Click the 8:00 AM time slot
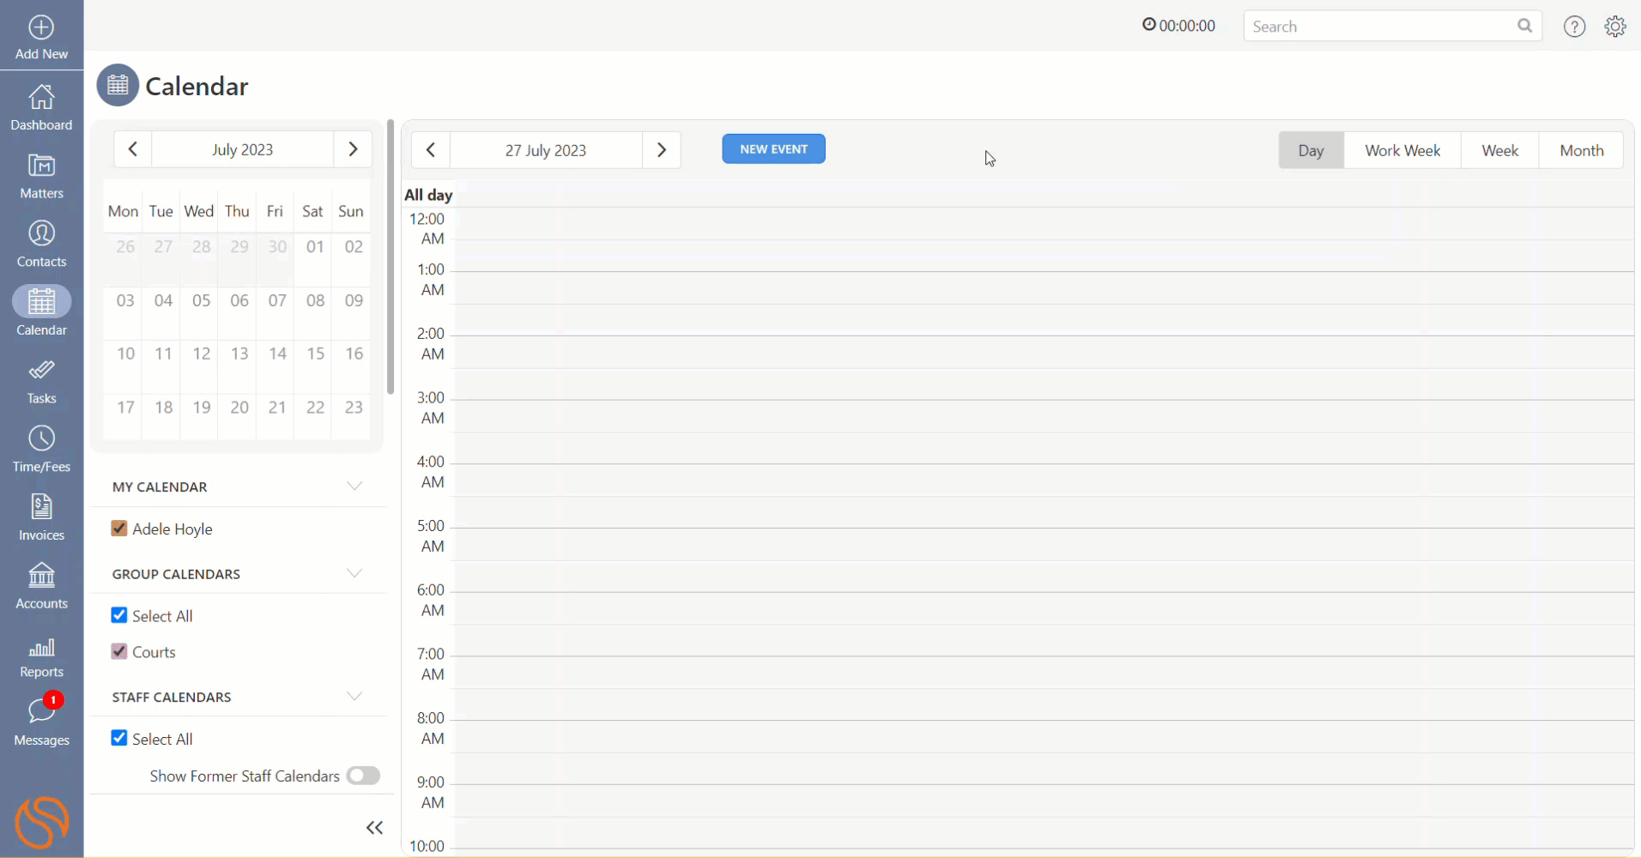This screenshot has height=858, width=1641. [x=1043, y=736]
